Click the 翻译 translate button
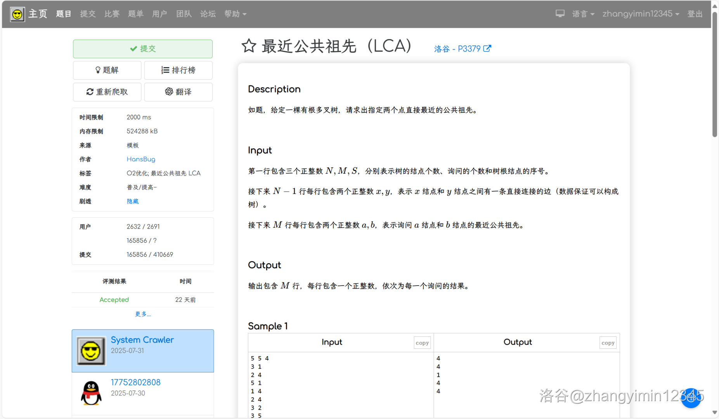Screen dimensions: 719x419 178,92
